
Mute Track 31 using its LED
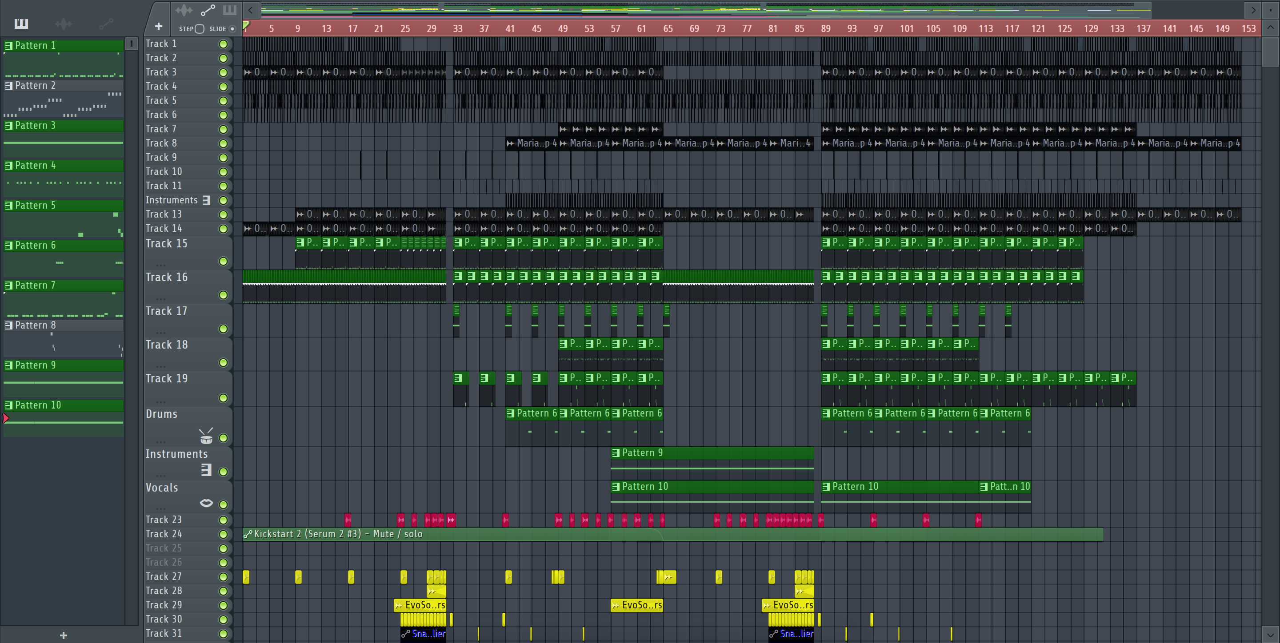[x=224, y=634]
